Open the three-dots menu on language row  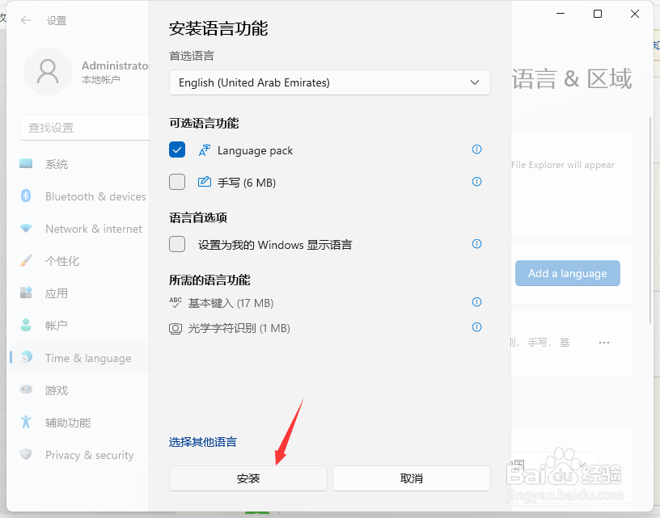(x=604, y=343)
